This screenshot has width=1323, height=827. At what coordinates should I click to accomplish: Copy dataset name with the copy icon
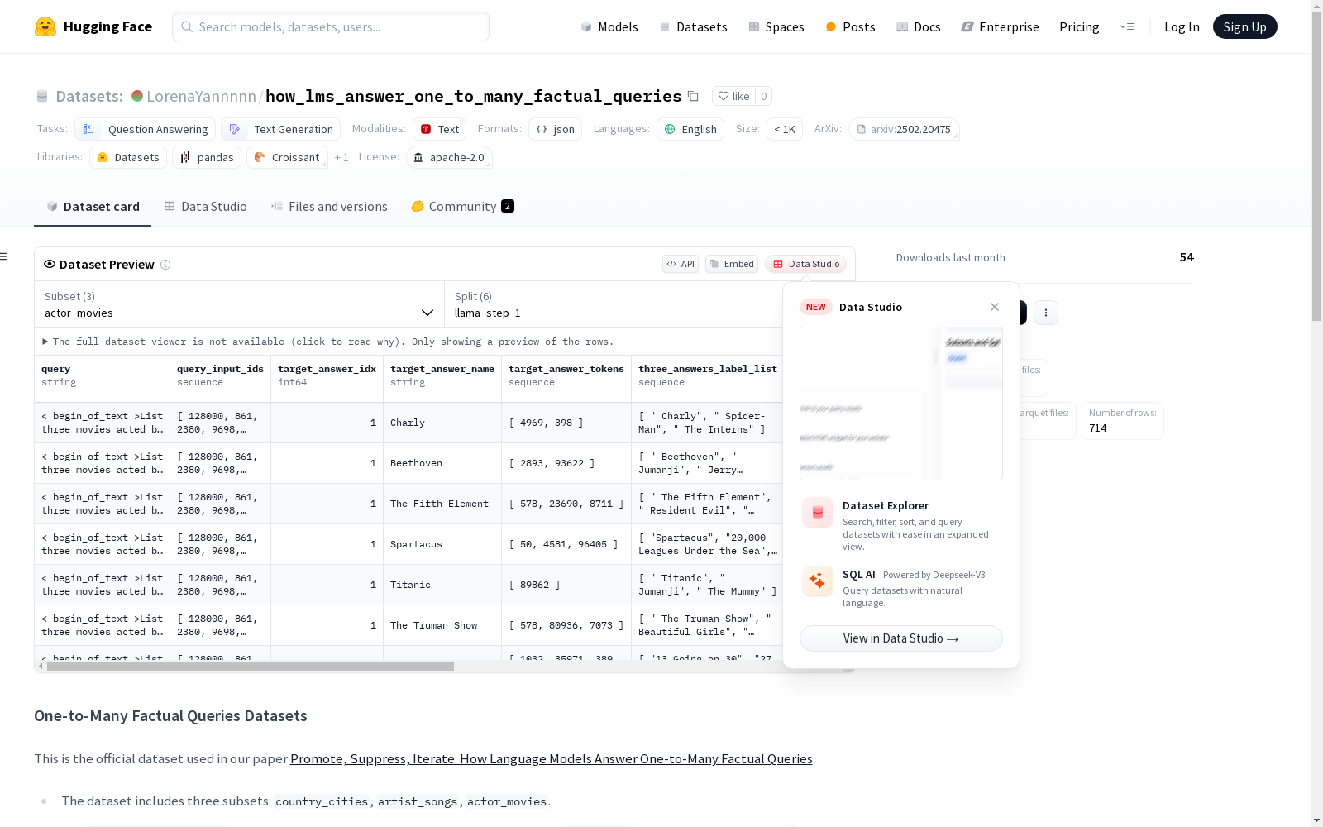[x=693, y=96]
